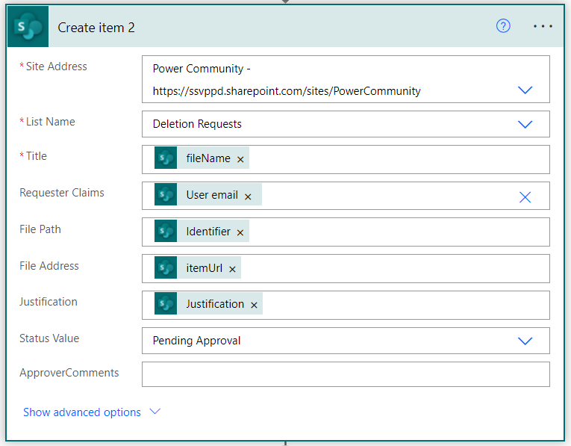
Task: Open the List Name dropdown arrow
Action: click(x=525, y=124)
